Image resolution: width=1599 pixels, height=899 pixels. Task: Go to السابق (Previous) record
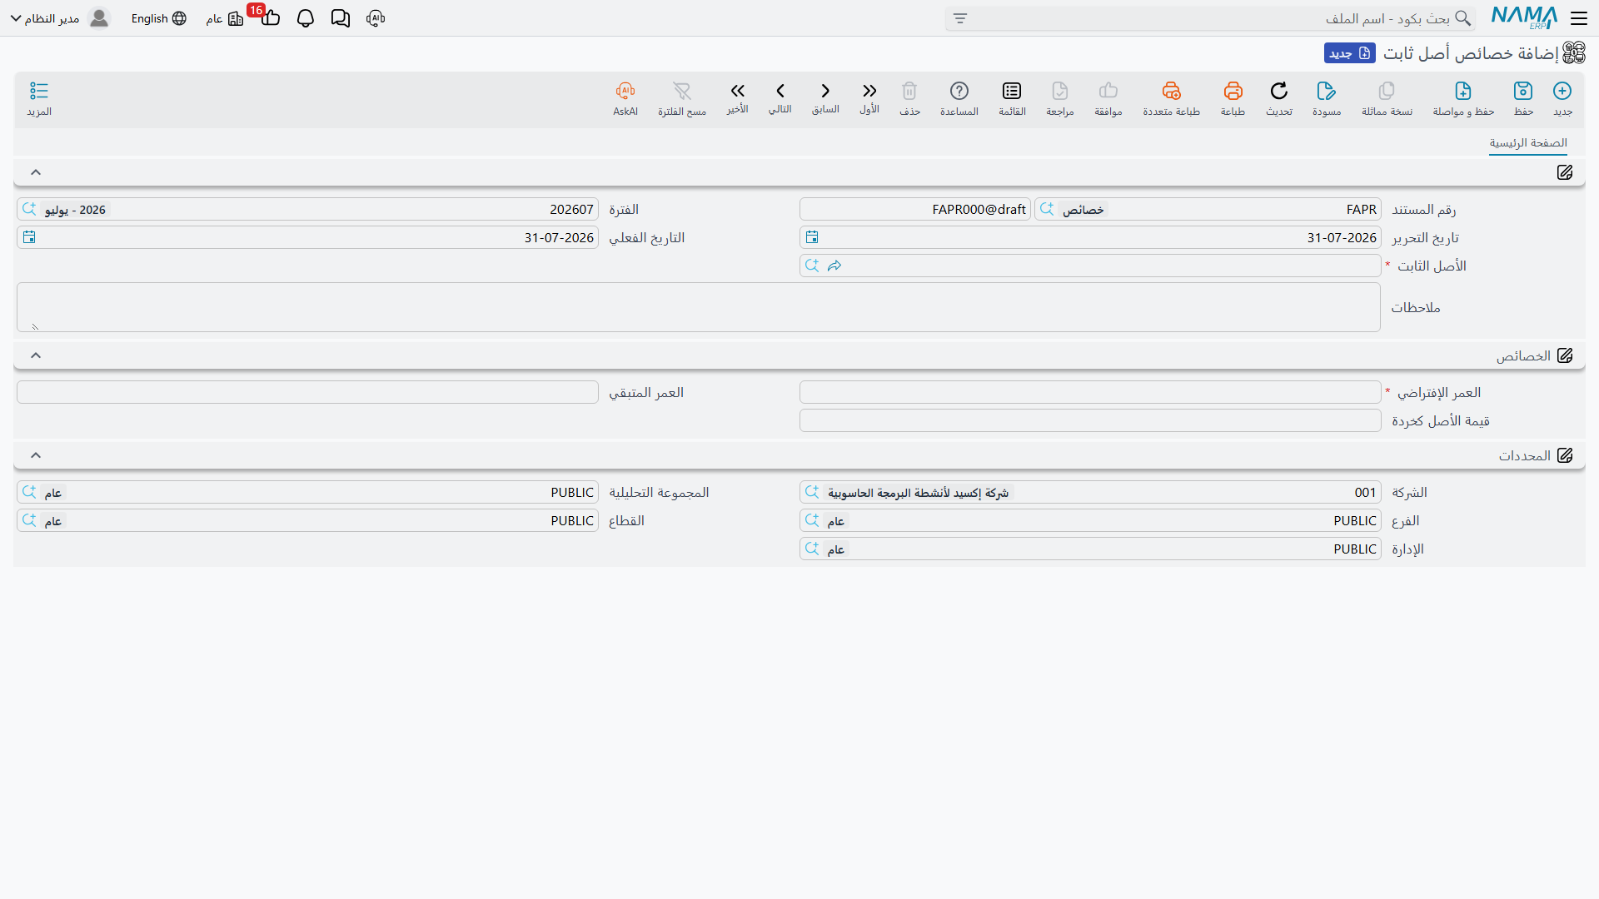click(825, 91)
